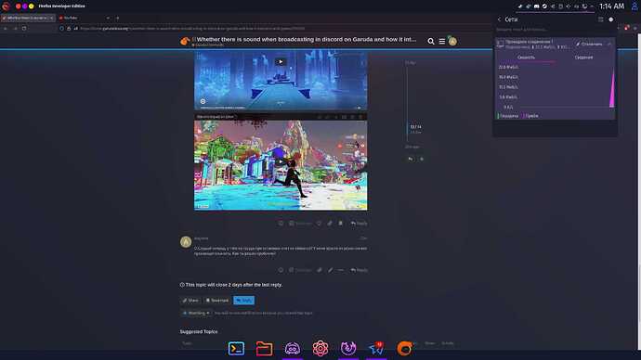Open Discord from the dock
Image resolution: width=641 pixels, height=360 pixels.
tap(293, 349)
